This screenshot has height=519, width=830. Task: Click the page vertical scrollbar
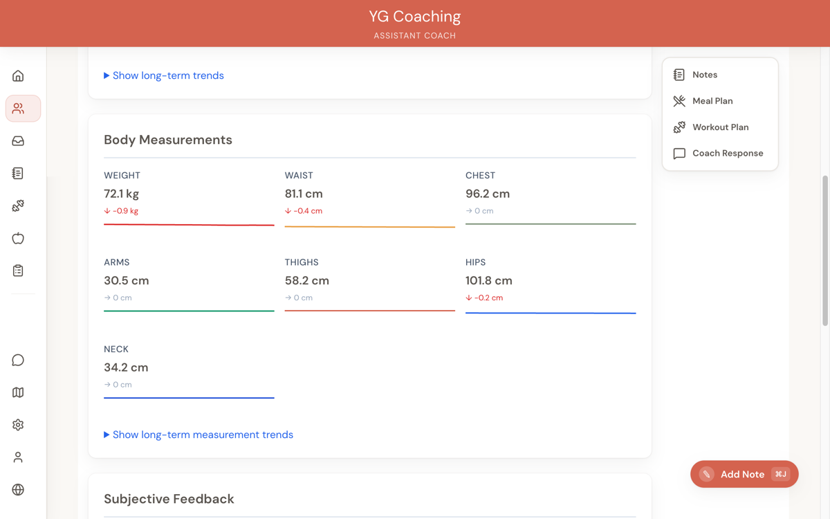(x=824, y=249)
